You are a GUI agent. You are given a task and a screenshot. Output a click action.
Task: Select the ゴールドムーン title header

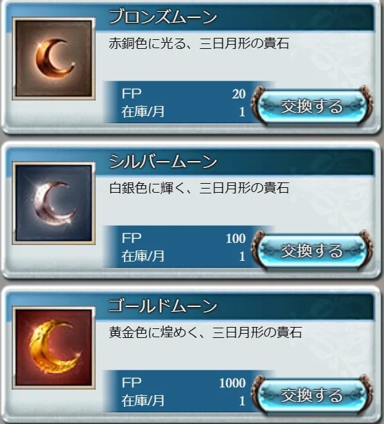click(x=162, y=306)
